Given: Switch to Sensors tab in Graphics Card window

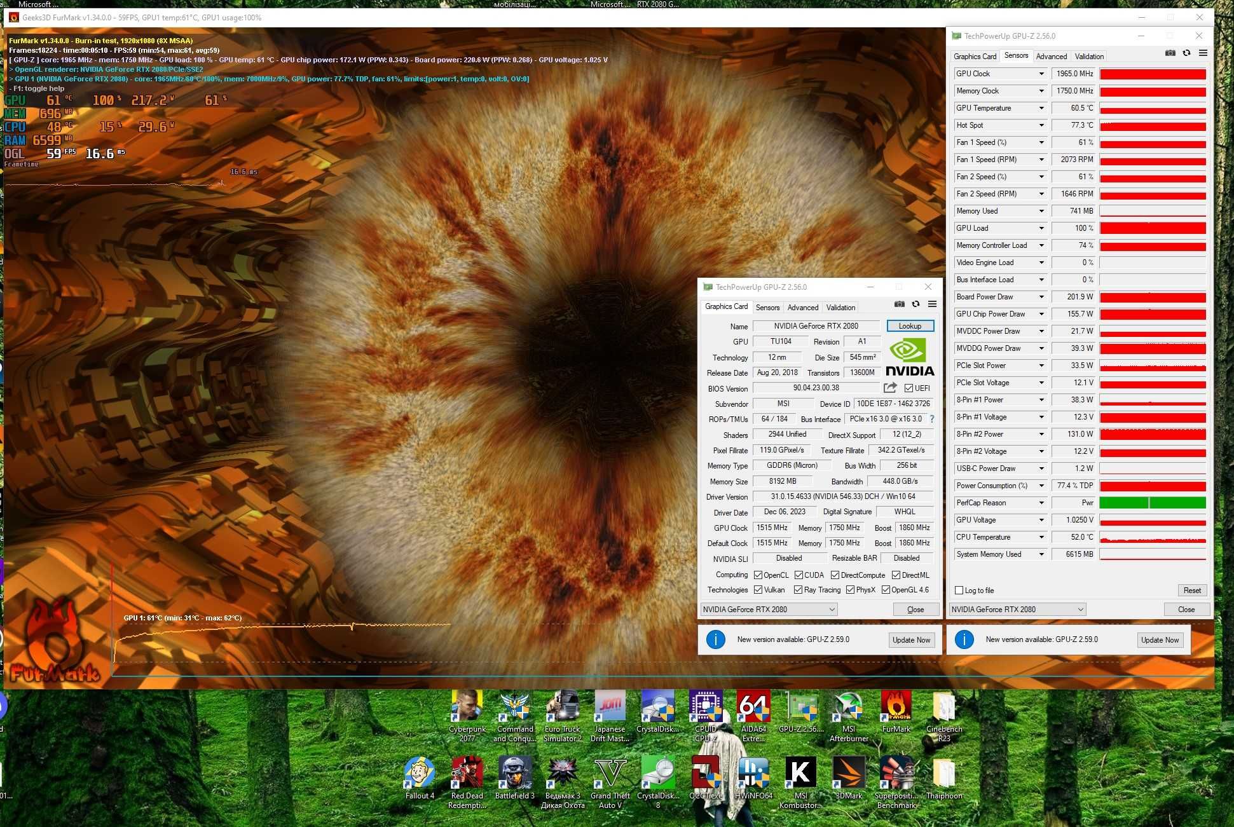Looking at the screenshot, I should 767,308.
